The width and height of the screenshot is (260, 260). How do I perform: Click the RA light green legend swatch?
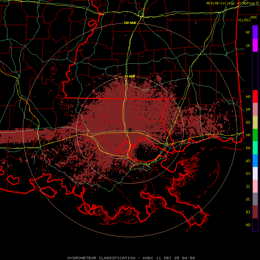click(255, 148)
